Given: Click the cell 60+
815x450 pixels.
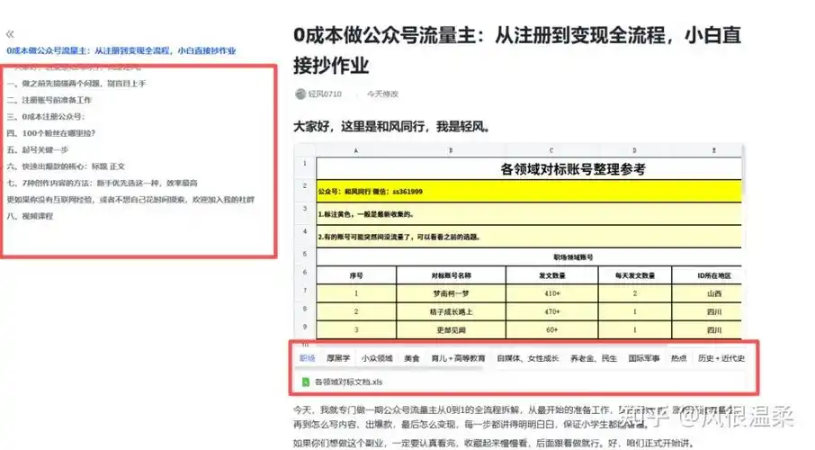Looking at the screenshot, I should tap(552, 329).
